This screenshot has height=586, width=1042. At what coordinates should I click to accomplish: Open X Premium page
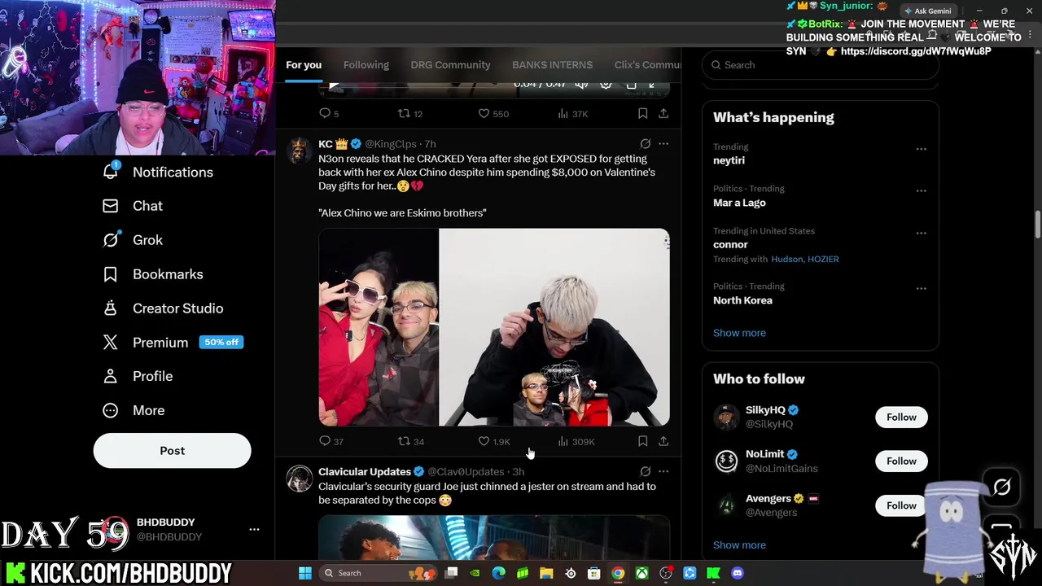tap(160, 343)
